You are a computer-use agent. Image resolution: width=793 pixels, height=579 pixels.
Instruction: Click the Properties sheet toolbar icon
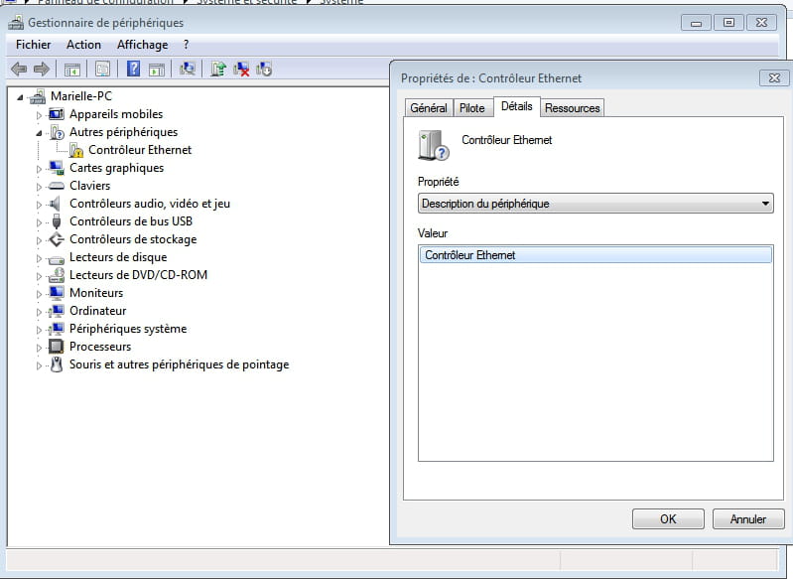point(101,69)
